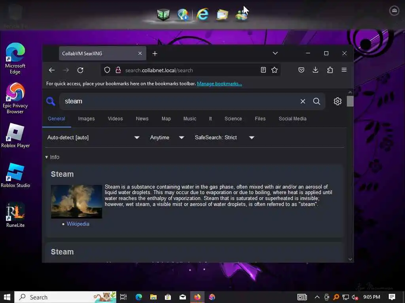Submit search with magnifier button
The height and width of the screenshot is (303, 405).
click(x=317, y=101)
